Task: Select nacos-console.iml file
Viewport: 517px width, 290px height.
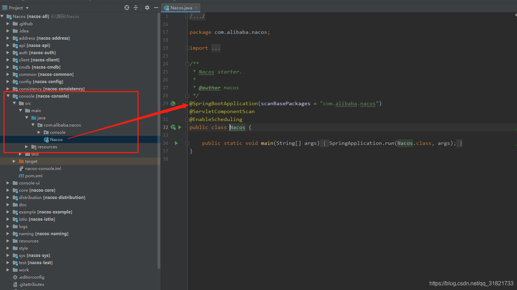Action: tap(43, 169)
